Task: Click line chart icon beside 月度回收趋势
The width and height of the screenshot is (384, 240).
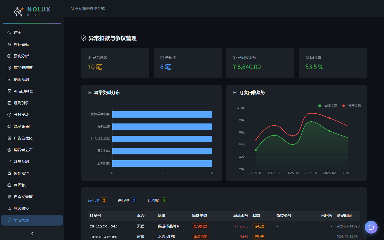Action: 235,93
